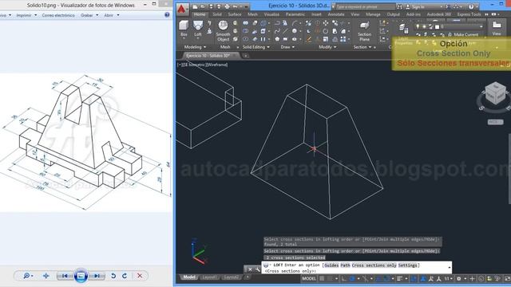
Task: Switch to the Model layout tab
Action: point(189,277)
